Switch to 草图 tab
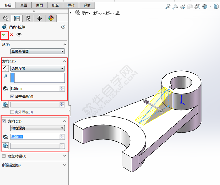Screen dimensions: 220x185 coord(24,5)
